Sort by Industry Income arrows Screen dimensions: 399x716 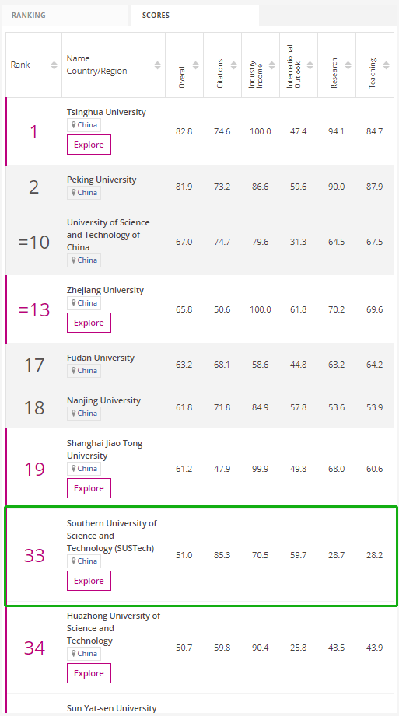tap(272, 65)
